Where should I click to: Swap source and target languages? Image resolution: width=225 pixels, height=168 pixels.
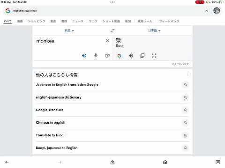click(112, 30)
